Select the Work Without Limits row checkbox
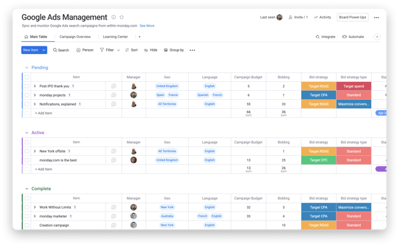Image resolution: width=399 pixels, height=246 pixels. click(x=27, y=207)
